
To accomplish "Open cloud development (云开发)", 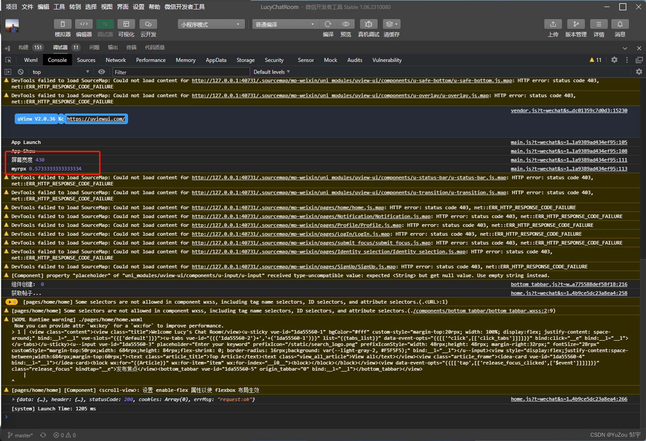I will click(x=148, y=24).
